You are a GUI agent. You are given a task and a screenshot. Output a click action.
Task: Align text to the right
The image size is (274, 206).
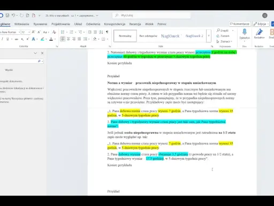74,39
